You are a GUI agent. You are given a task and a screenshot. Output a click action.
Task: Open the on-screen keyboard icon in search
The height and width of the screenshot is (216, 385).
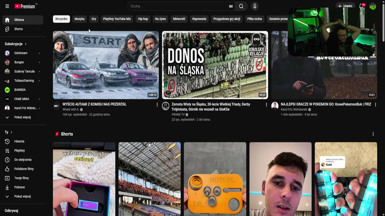pyautogui.click(x=231, y=6)
